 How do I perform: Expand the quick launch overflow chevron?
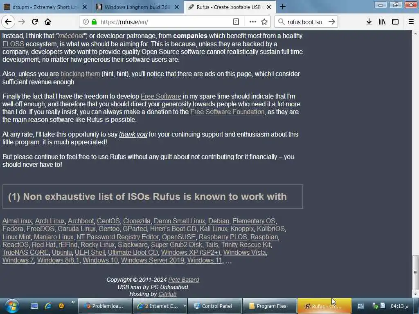73,302
